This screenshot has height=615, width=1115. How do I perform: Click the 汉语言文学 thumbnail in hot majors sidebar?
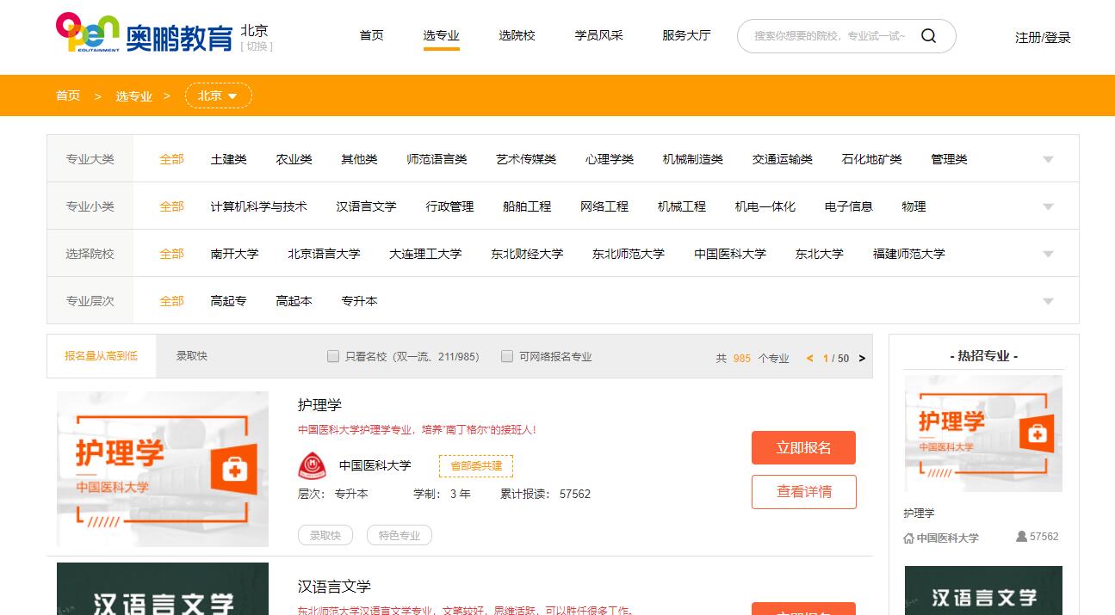[982, 593]
